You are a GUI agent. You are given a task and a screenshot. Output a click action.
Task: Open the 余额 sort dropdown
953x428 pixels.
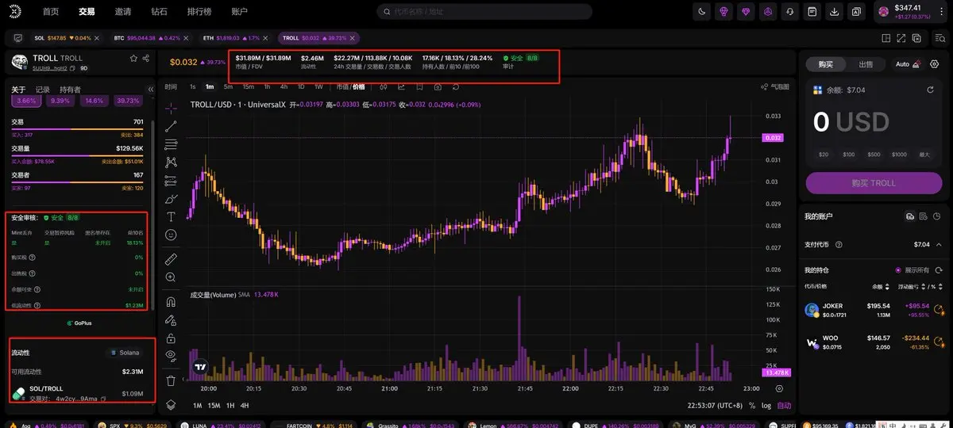880,286
